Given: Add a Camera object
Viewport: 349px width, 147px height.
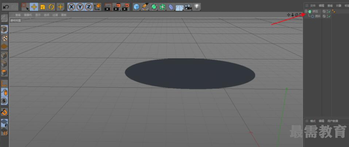Looking at the screenshot, I should point(188,7).
